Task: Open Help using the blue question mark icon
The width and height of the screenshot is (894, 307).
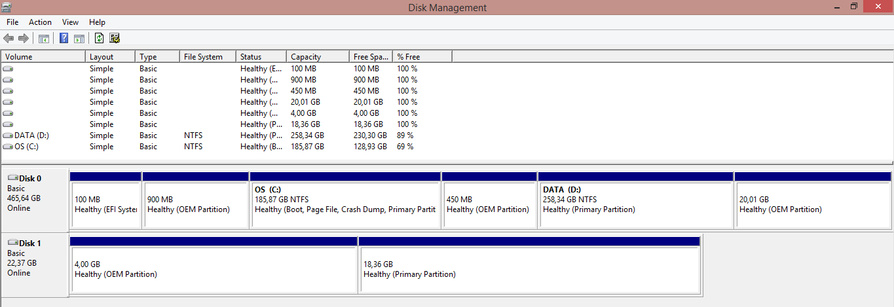Action: [x=64, y=39]
